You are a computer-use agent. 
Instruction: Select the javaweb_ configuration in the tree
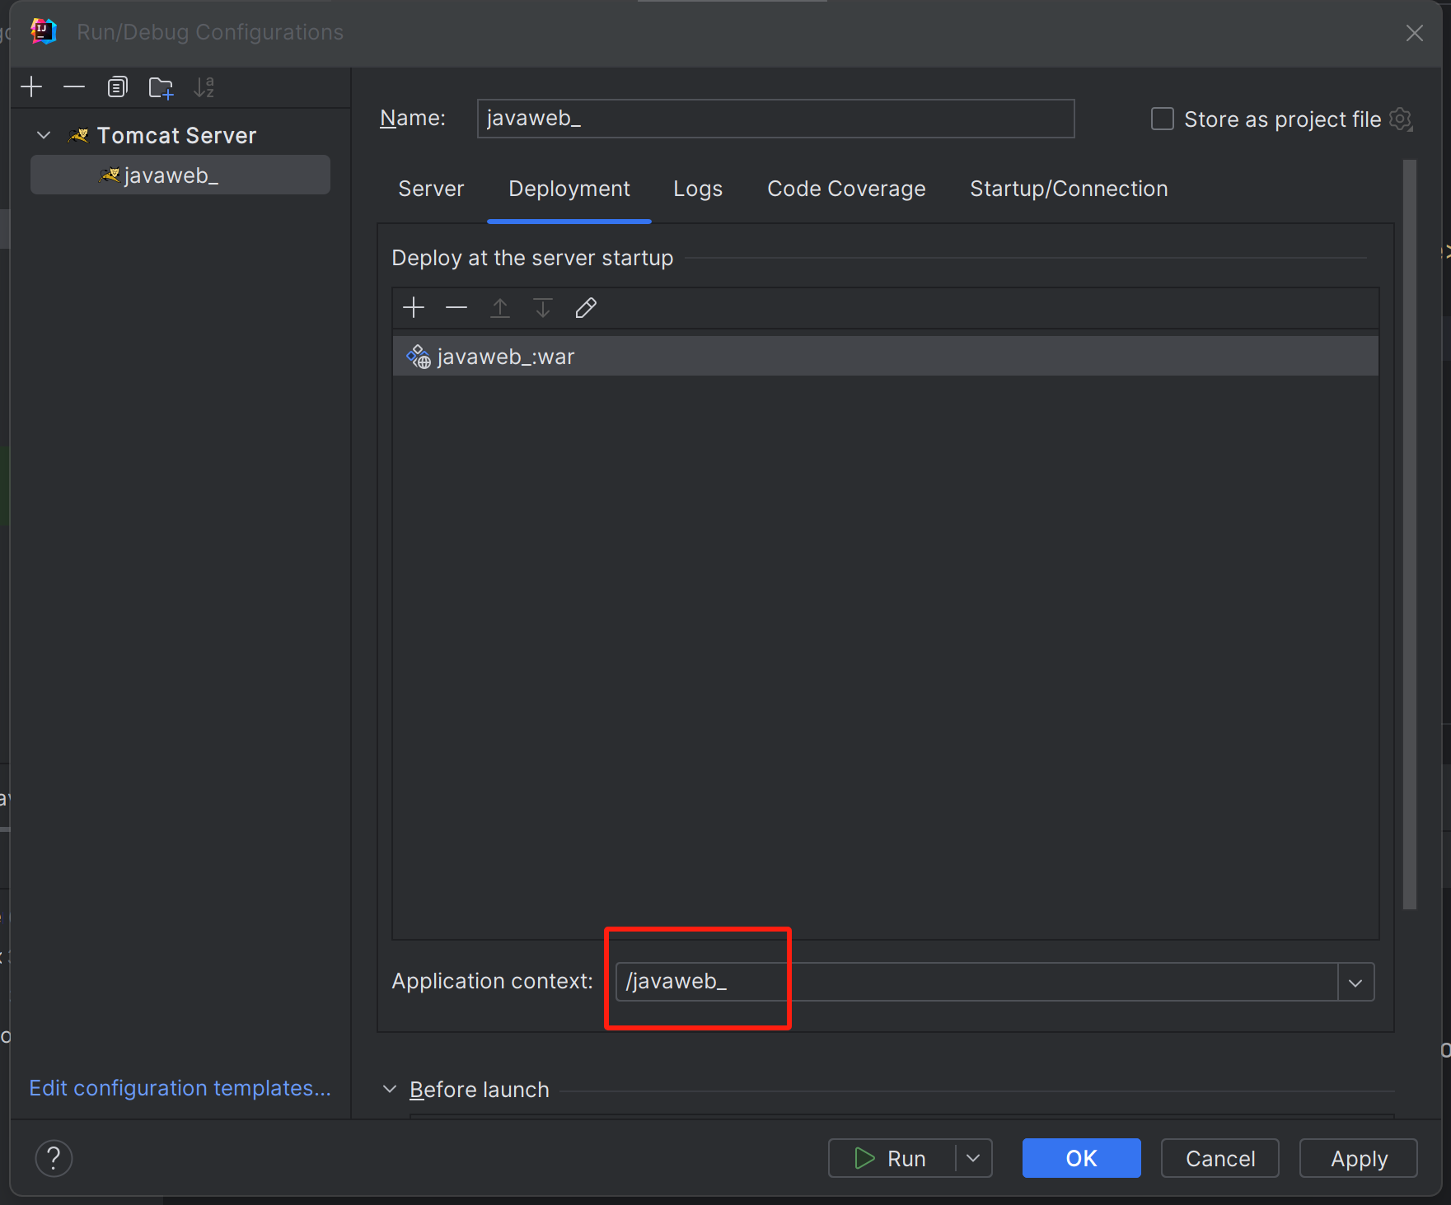click(180, 175)
